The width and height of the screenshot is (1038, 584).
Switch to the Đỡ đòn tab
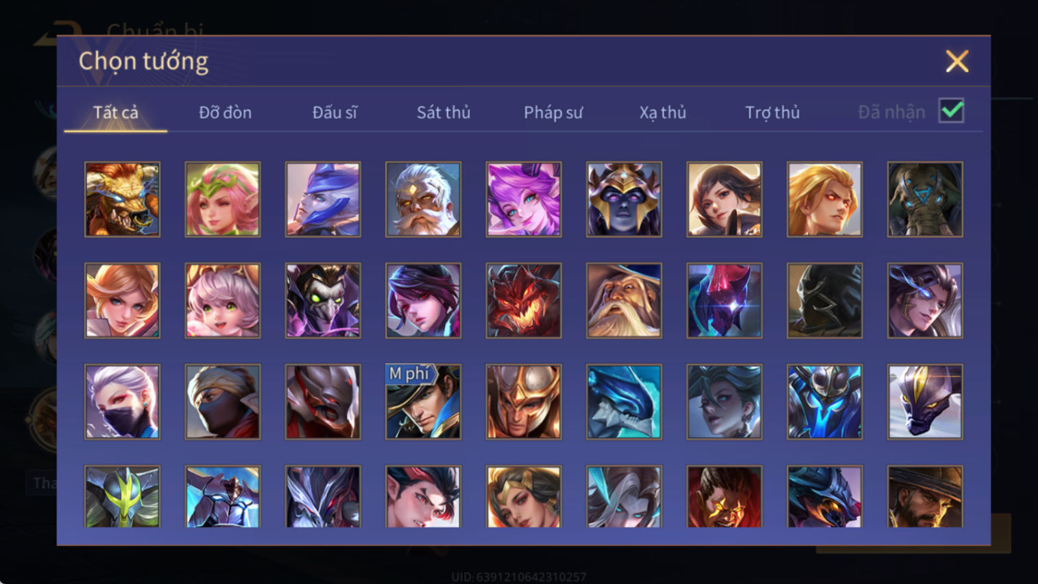[x=225, y=112]
